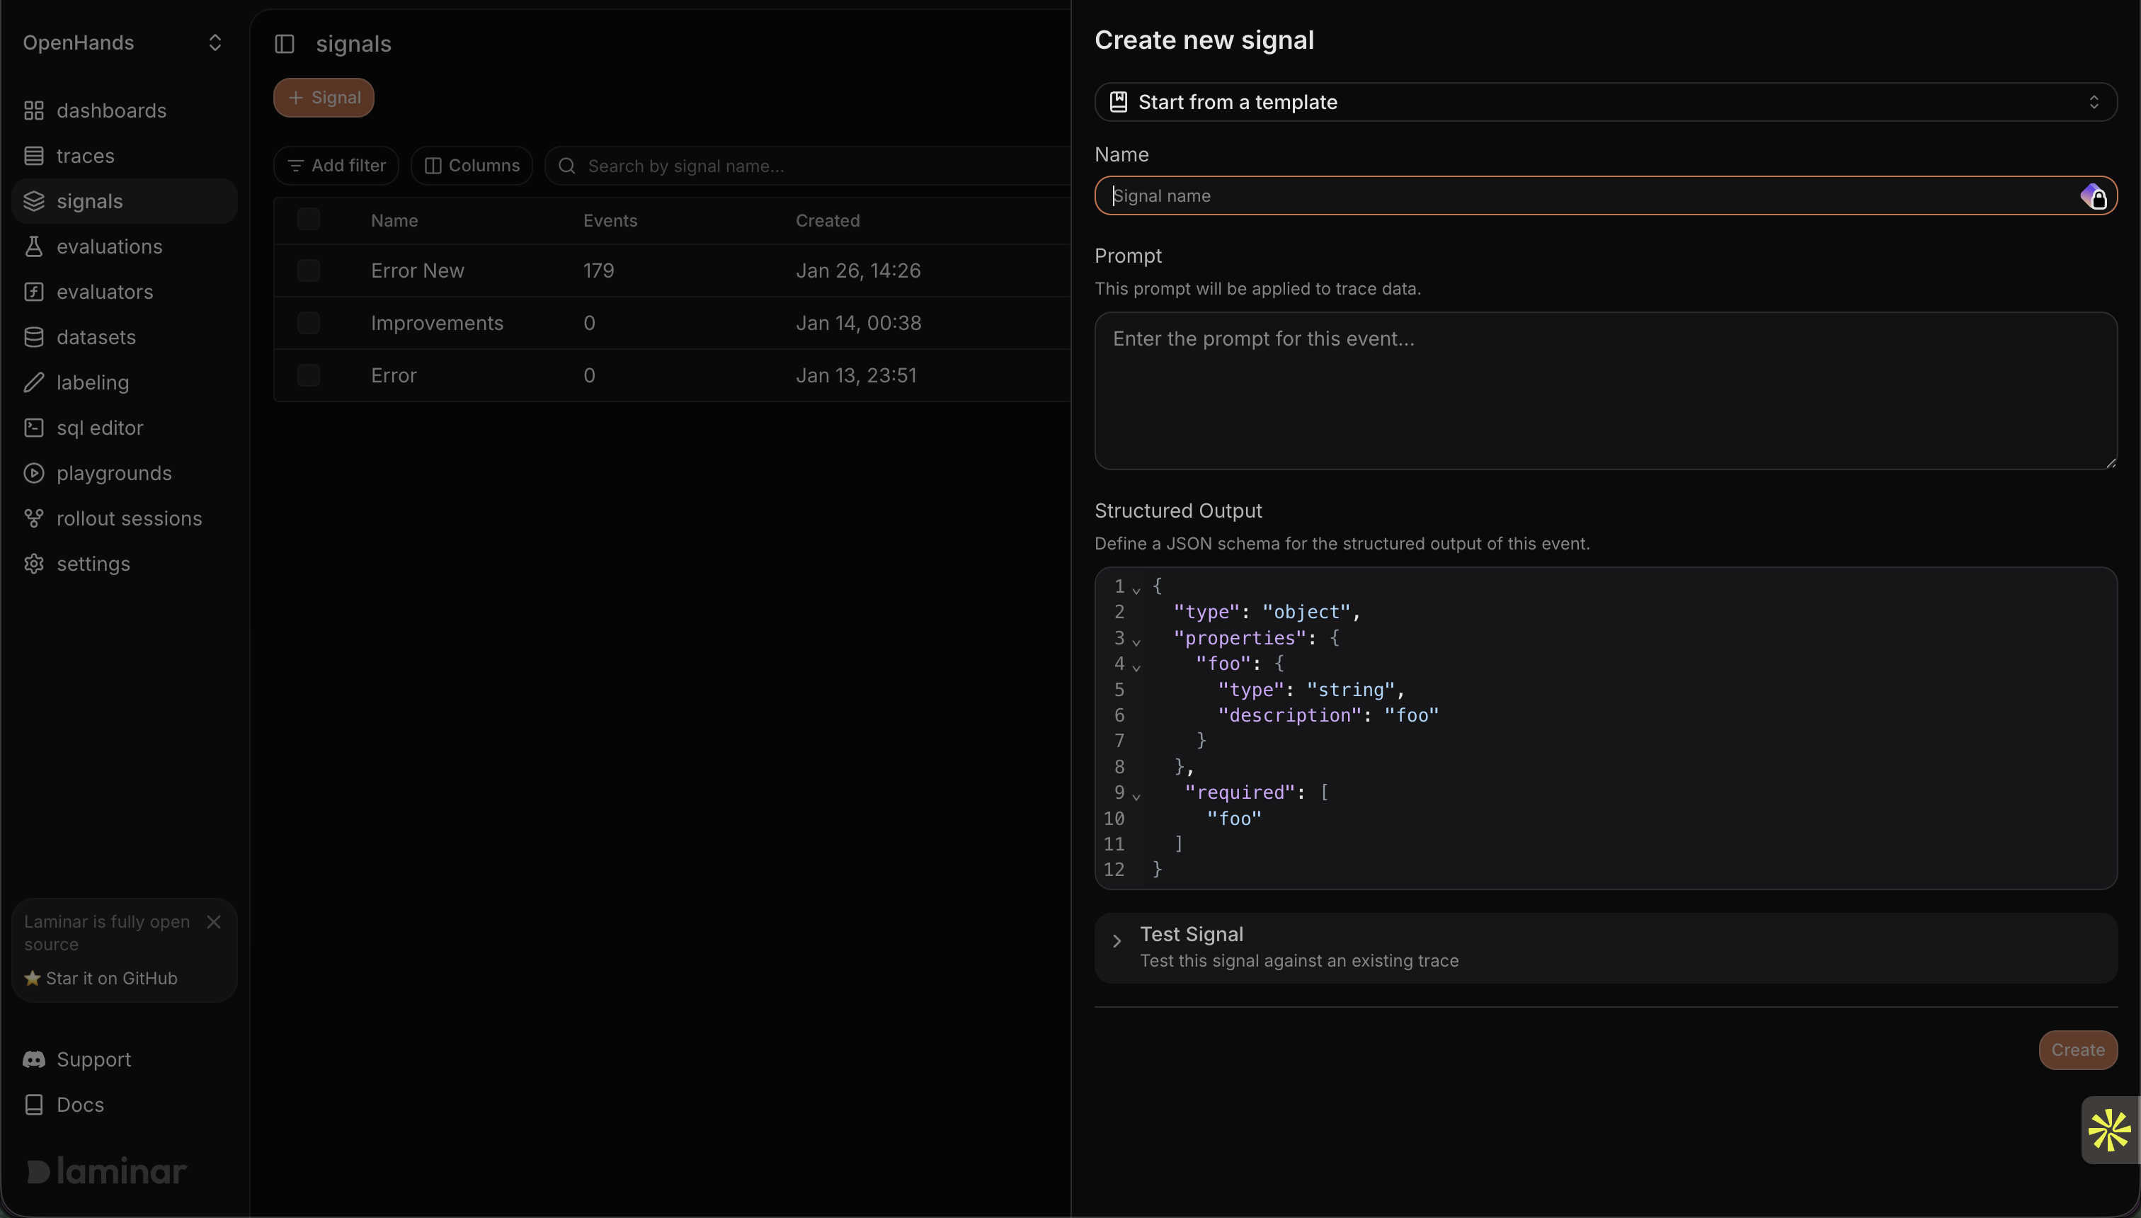Open the rollout sessions entry

(x=129, y=518)
